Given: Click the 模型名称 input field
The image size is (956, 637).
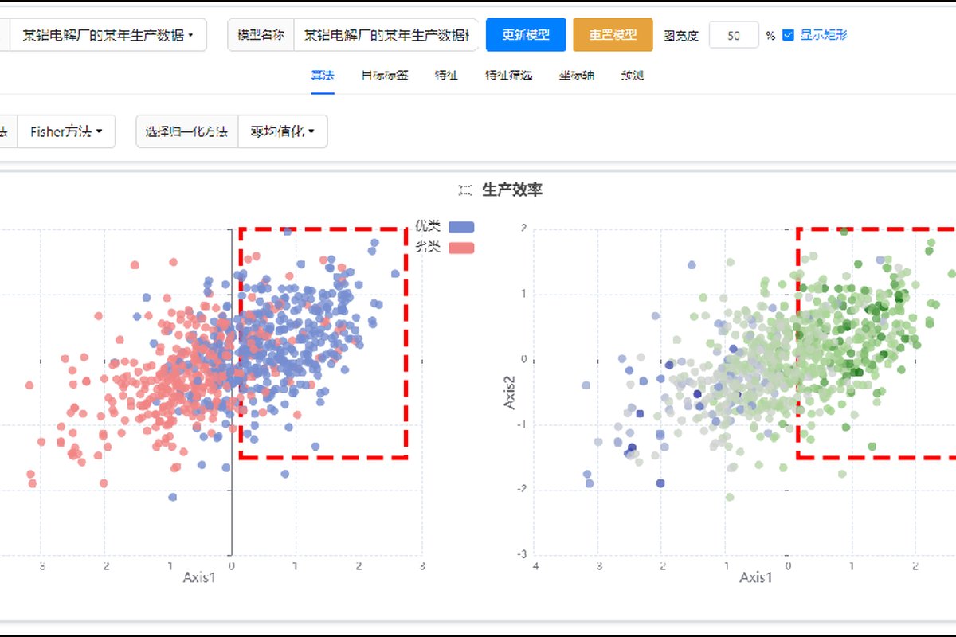Looking at the screenshot, I should point(386,35).
